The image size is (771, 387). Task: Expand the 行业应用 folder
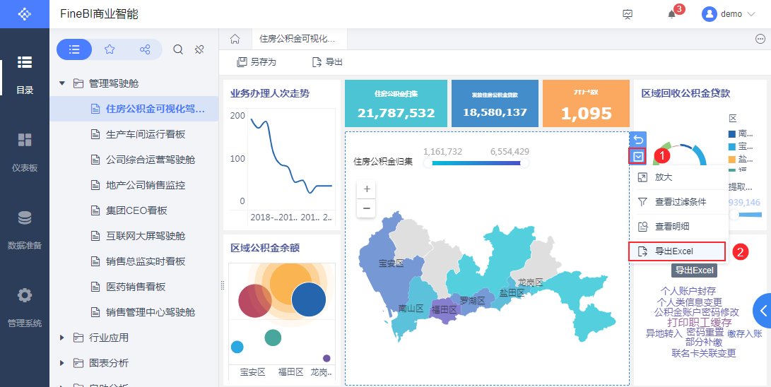pos(62,338)
